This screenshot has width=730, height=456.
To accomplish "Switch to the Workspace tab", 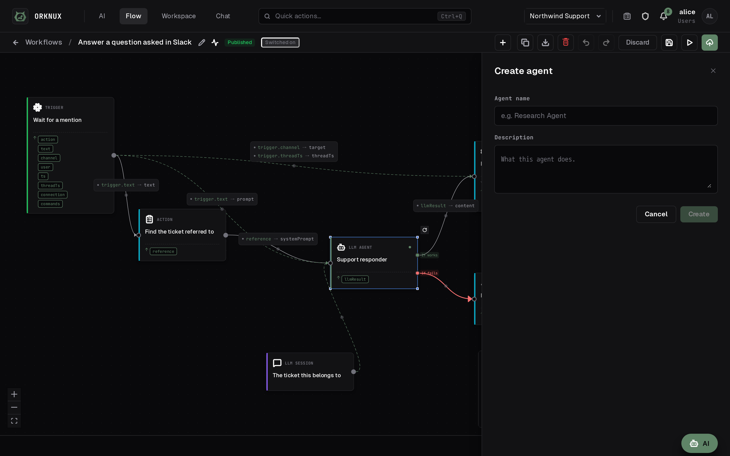I will (179, 16).
